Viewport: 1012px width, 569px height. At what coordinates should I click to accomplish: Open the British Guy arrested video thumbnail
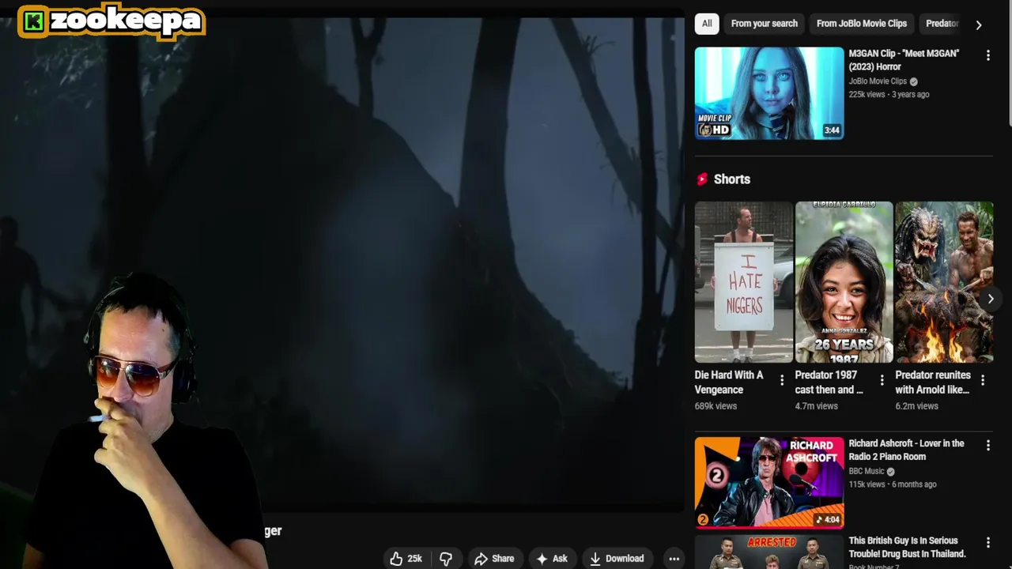(769, 552)
